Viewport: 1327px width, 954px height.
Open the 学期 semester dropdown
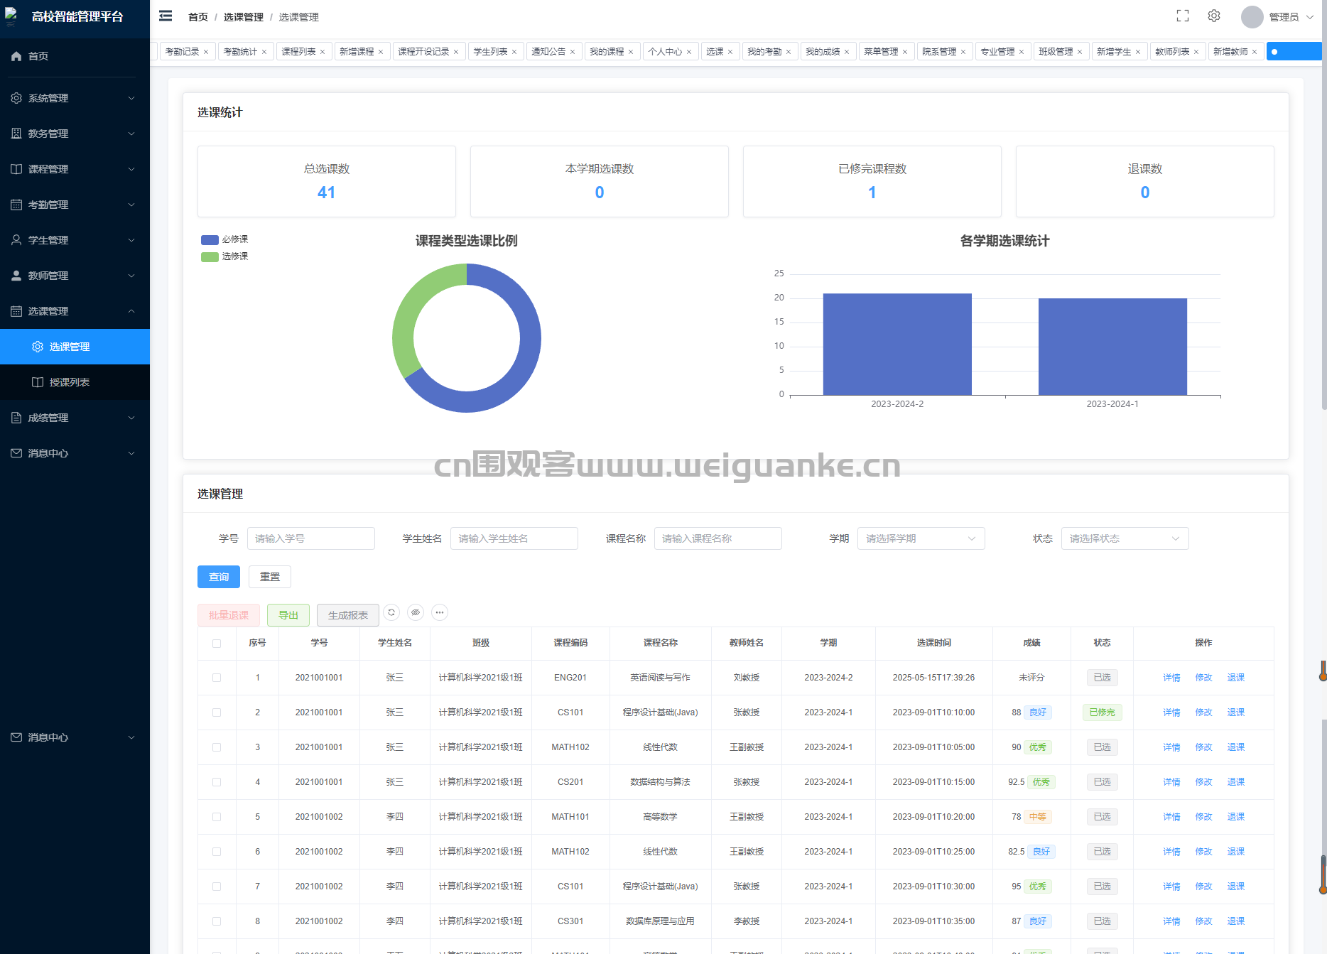(x=921, y=538)
